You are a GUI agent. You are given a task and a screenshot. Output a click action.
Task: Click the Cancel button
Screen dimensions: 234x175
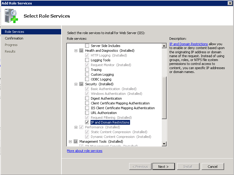click(213, 167)
